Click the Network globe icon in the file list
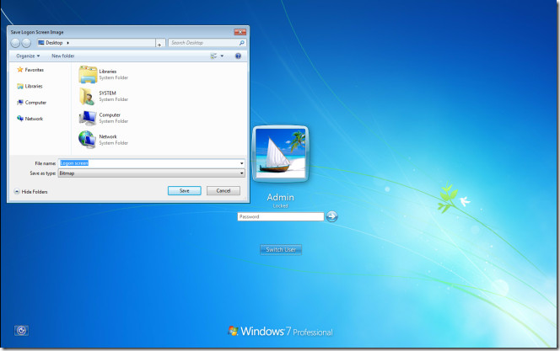 pos(88,140)
